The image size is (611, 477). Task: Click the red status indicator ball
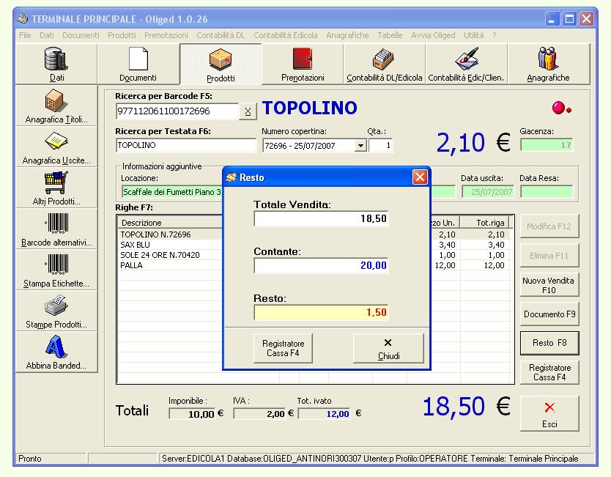[x=559, y=108]
